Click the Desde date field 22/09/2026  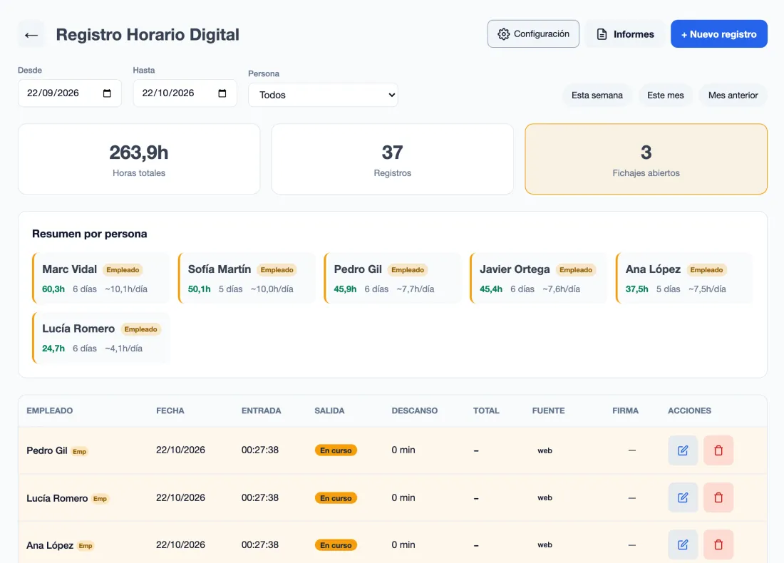click(x=70, y=93)
